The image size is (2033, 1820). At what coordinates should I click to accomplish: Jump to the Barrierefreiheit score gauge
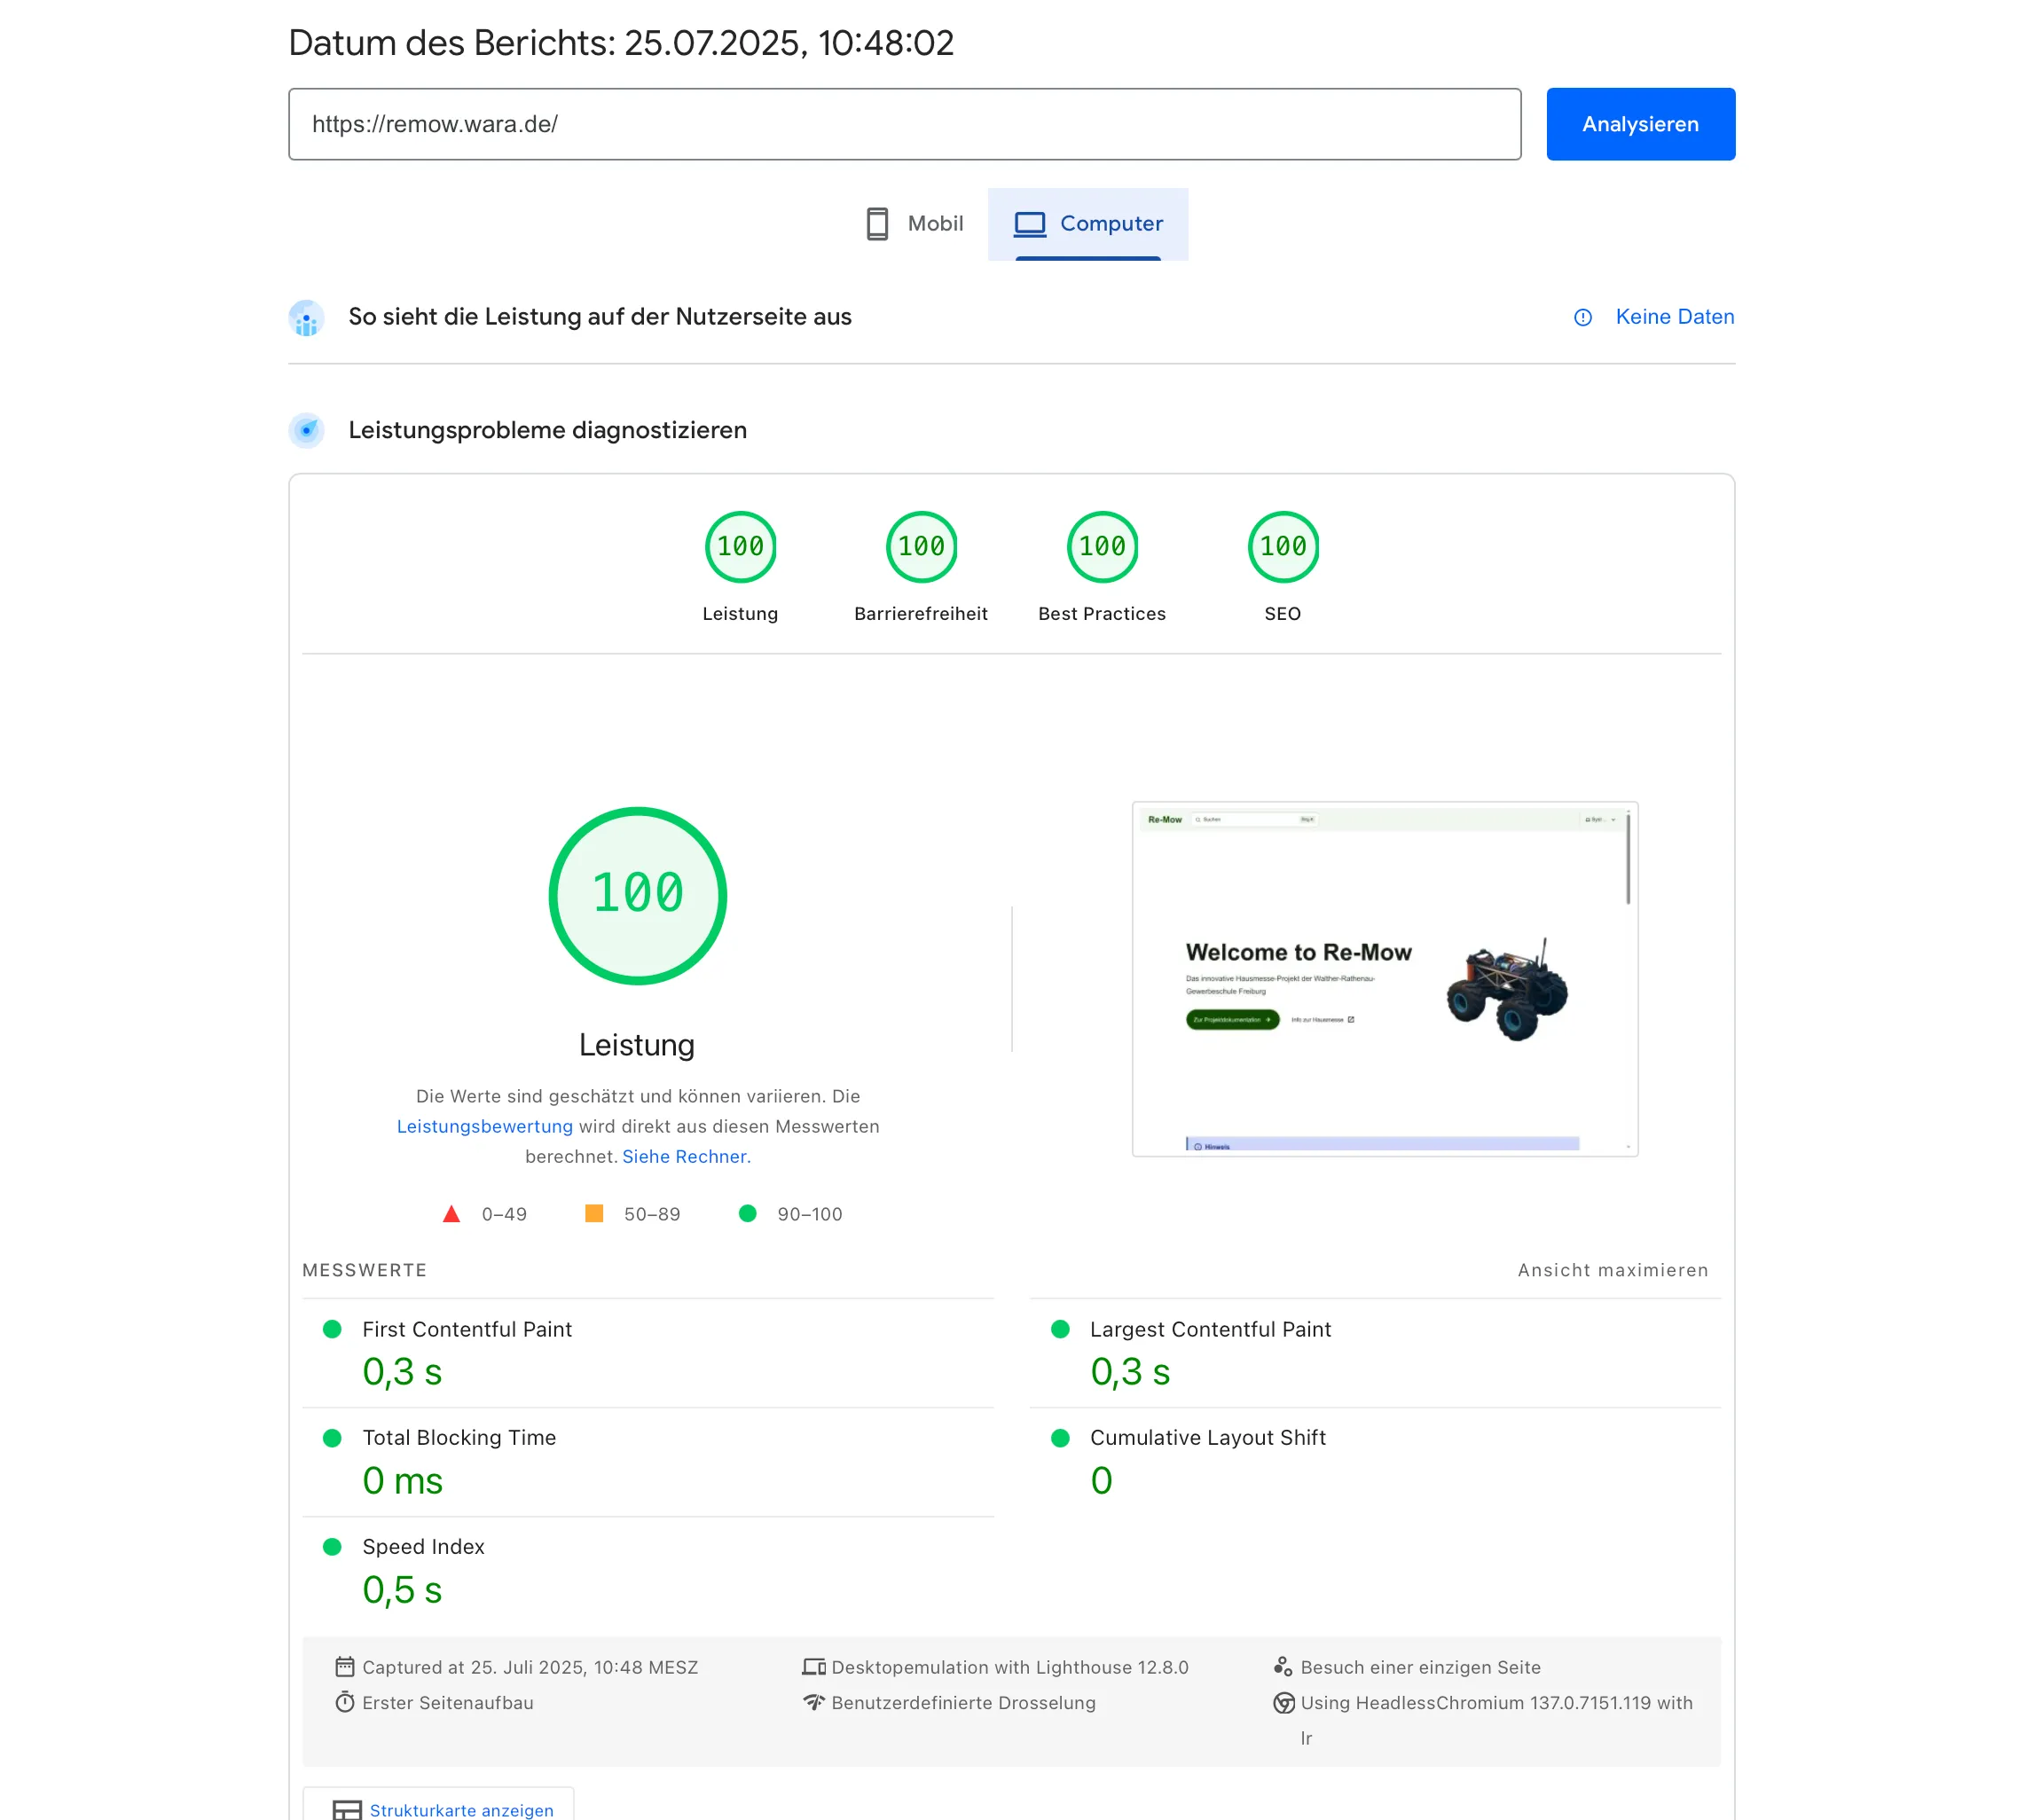(x=921, y=547)
